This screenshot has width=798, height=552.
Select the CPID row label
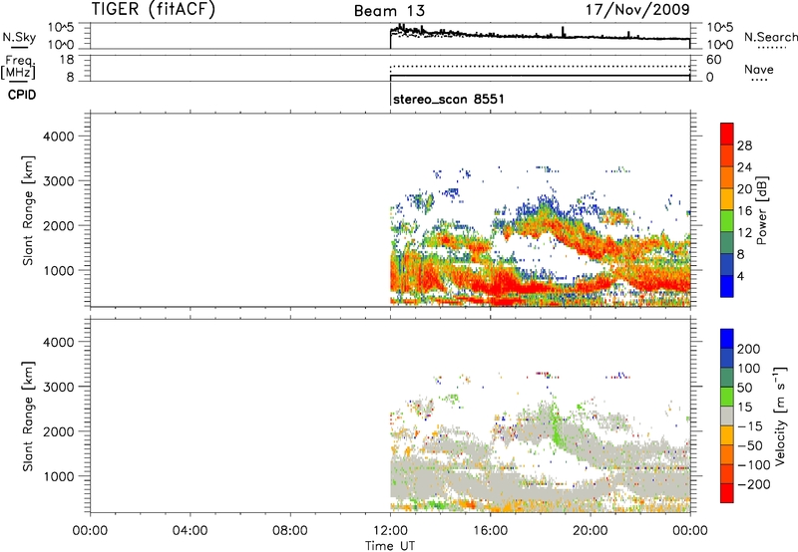click(x=22, y=95)
